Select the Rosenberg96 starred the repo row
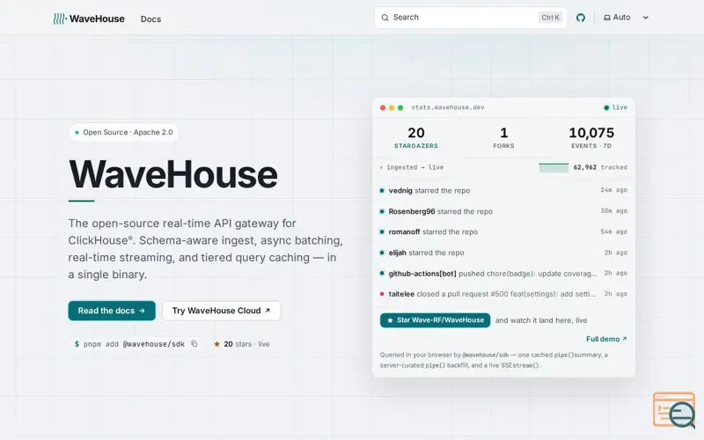 (503, 211)
